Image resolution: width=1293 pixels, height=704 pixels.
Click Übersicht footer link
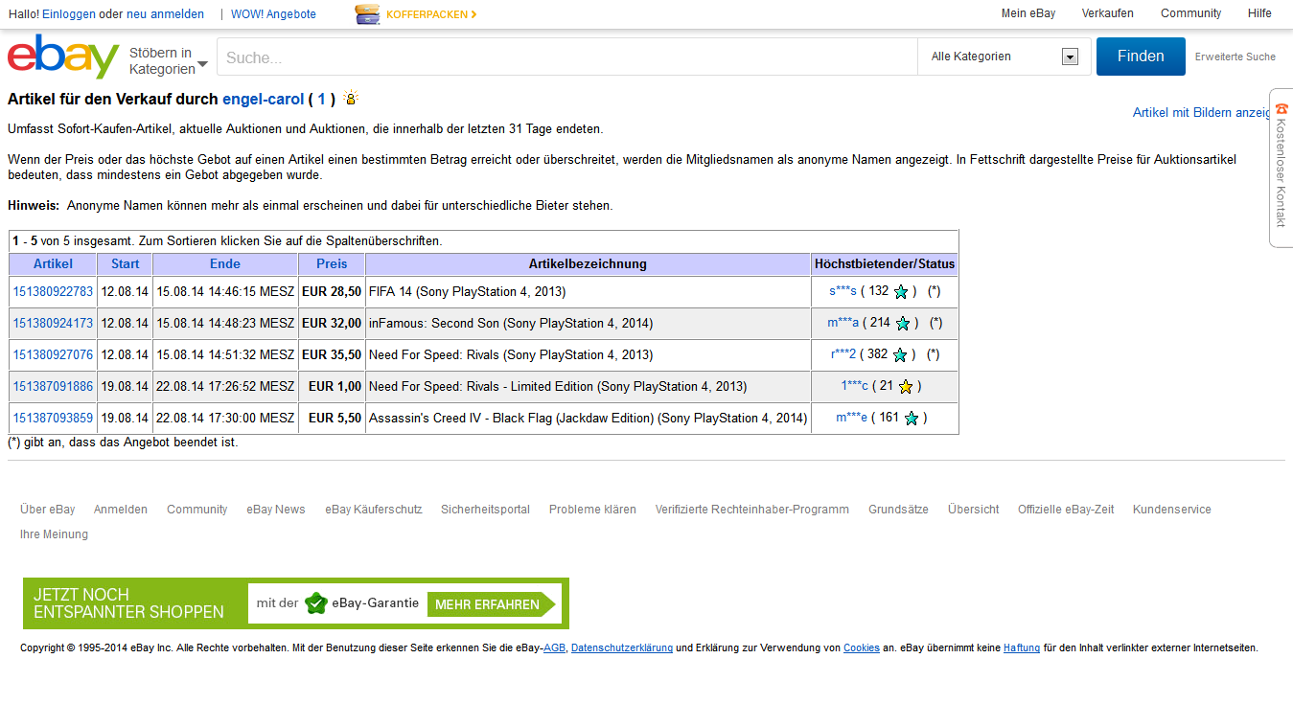point(974,510)
